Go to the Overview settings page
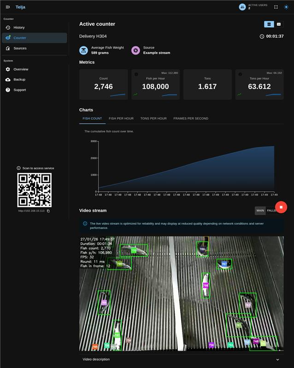The height and width of the screenshot is (368, 294). pos(21,69)
